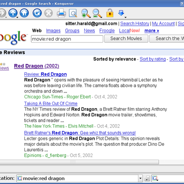184x184 pixels.
Task: Zoom in with the plus magnifier icon
Action: coord(86,13)
